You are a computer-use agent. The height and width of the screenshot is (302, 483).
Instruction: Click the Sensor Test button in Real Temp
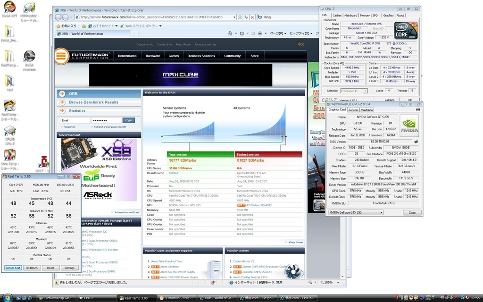[x=13, y=268]
